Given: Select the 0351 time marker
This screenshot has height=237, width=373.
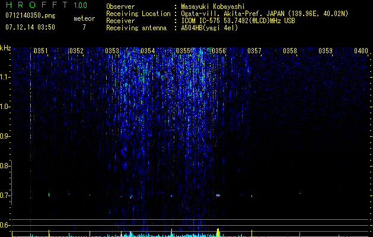Looking at the screenshot, I should [41, 51].
